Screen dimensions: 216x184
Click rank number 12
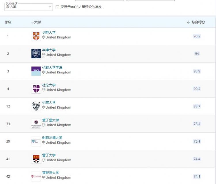[x=8, y=106]
